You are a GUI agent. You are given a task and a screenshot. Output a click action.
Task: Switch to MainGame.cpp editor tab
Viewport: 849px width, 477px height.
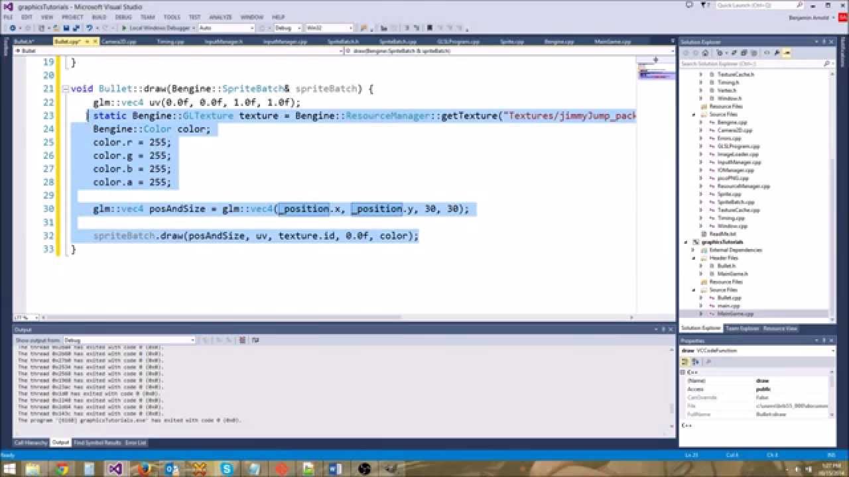(x=613, y=41)
